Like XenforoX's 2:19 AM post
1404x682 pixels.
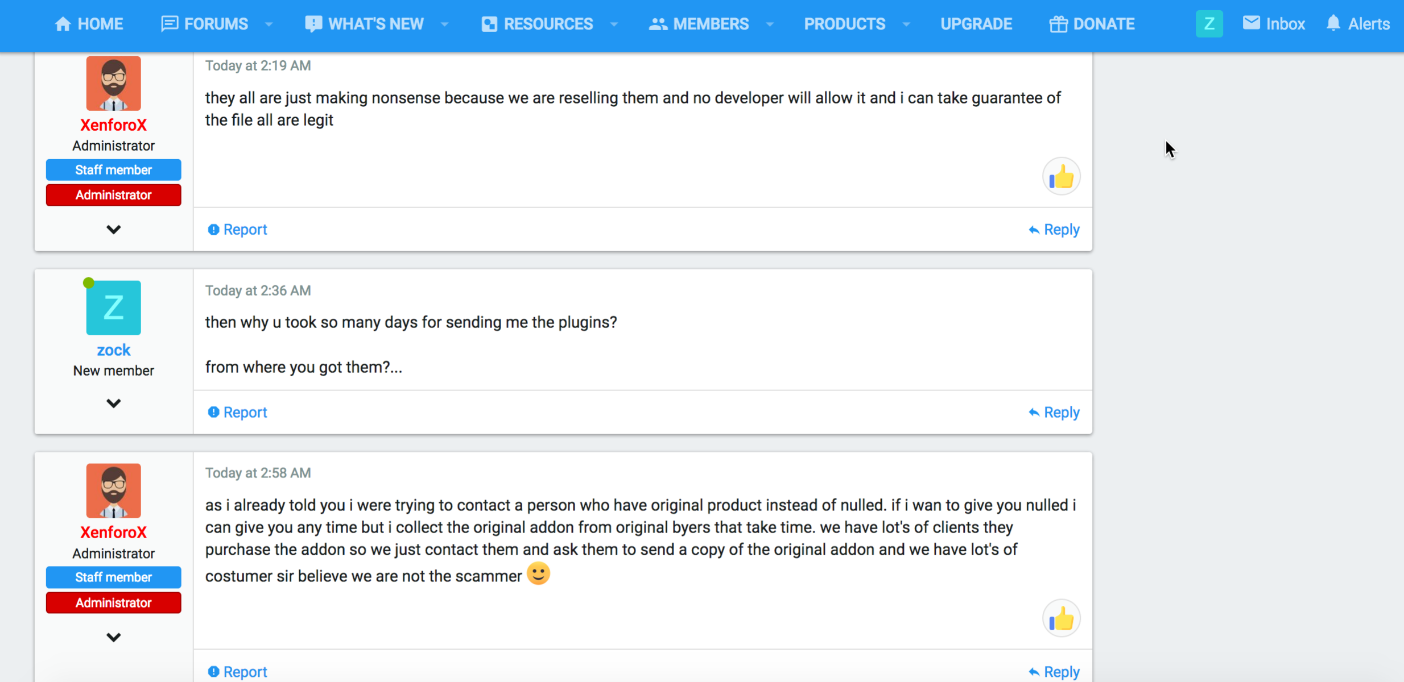1061,177
